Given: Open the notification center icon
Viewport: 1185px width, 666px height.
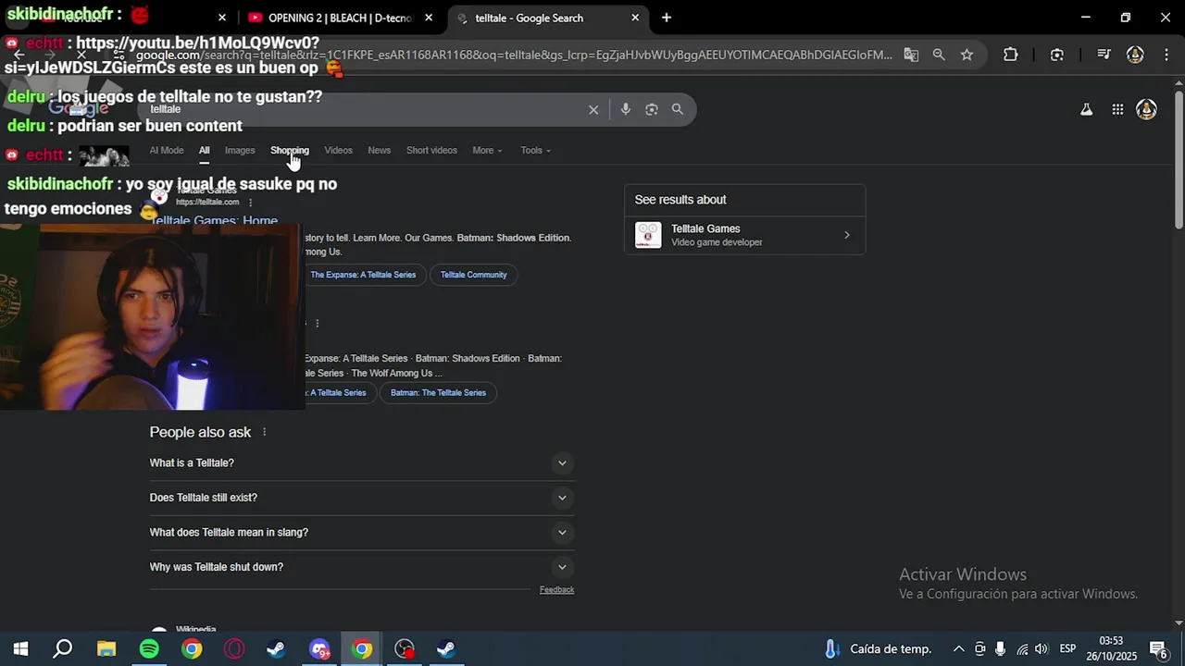Looking at the screenshot, I should point(1157,649).
